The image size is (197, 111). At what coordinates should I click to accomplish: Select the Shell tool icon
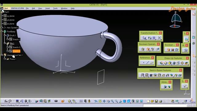click(174, 63)
